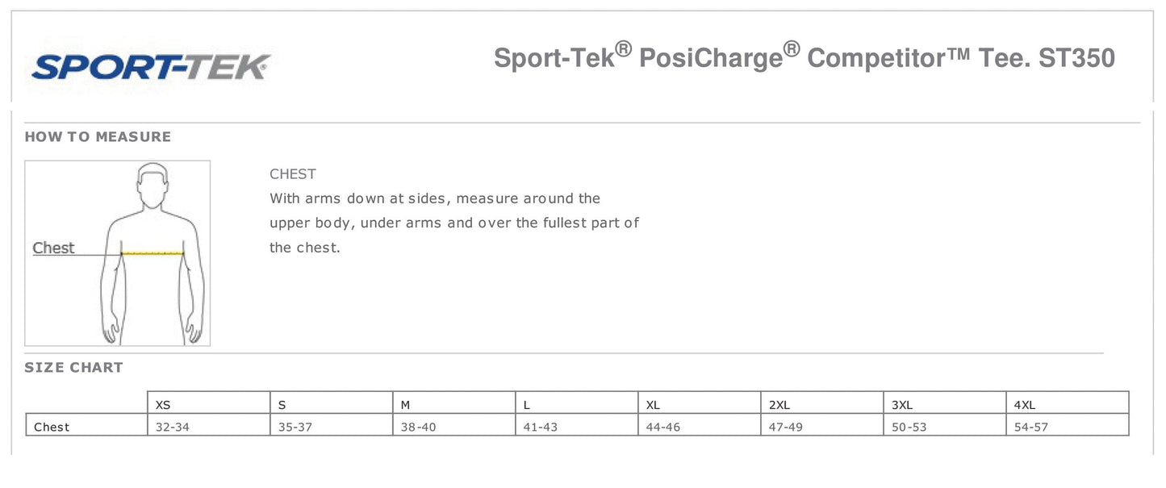Viewport: 1166px width, 488px height.
Task: Select the 41-43 chest measurement cell
Action: tap(540, 427)
